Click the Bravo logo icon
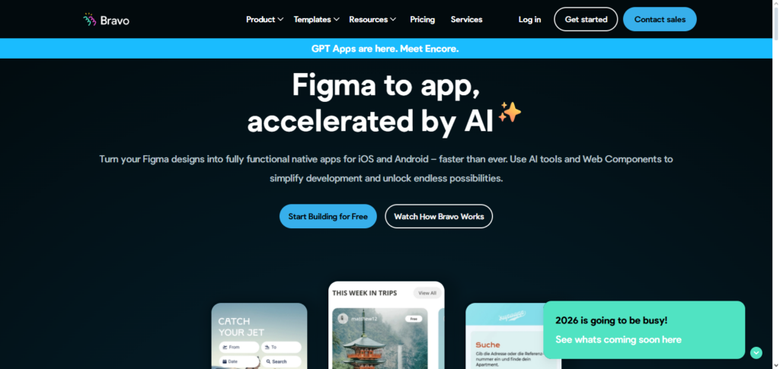 tap(90, 19)
